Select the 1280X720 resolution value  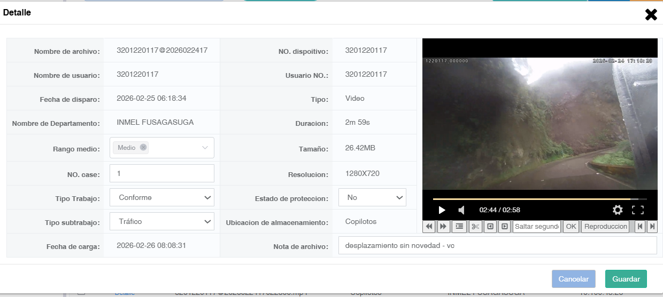point(364,174)
